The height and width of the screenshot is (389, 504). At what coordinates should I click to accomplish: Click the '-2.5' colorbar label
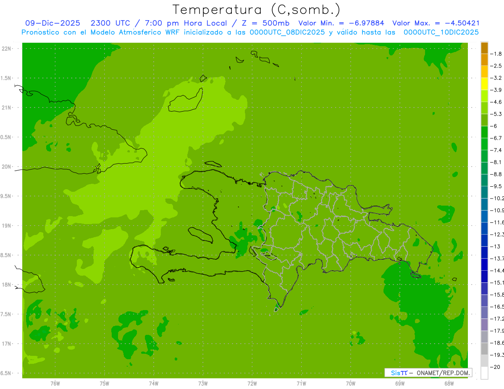coord(496,66)
